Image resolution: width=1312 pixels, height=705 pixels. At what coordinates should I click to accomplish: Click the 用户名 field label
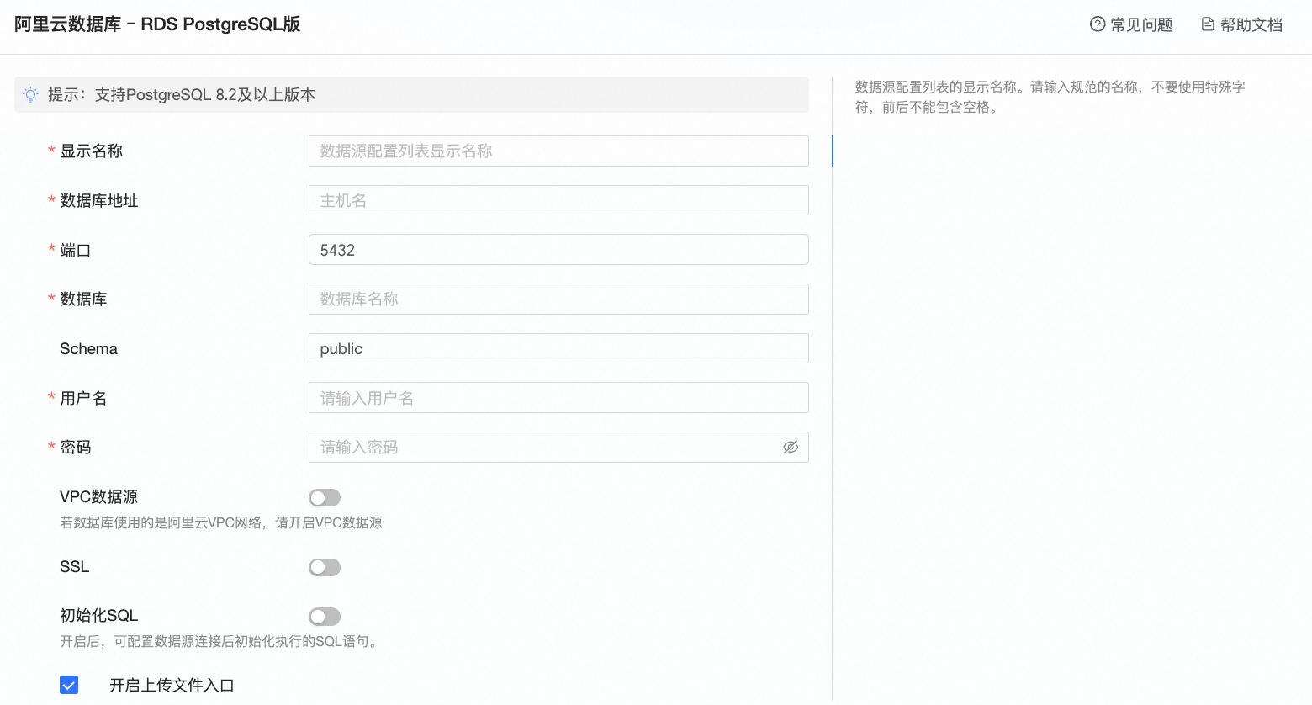83,398
